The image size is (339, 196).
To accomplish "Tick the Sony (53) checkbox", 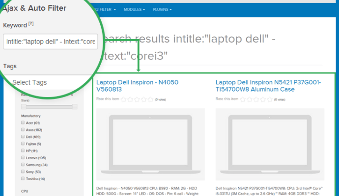I will click(23, 171).
